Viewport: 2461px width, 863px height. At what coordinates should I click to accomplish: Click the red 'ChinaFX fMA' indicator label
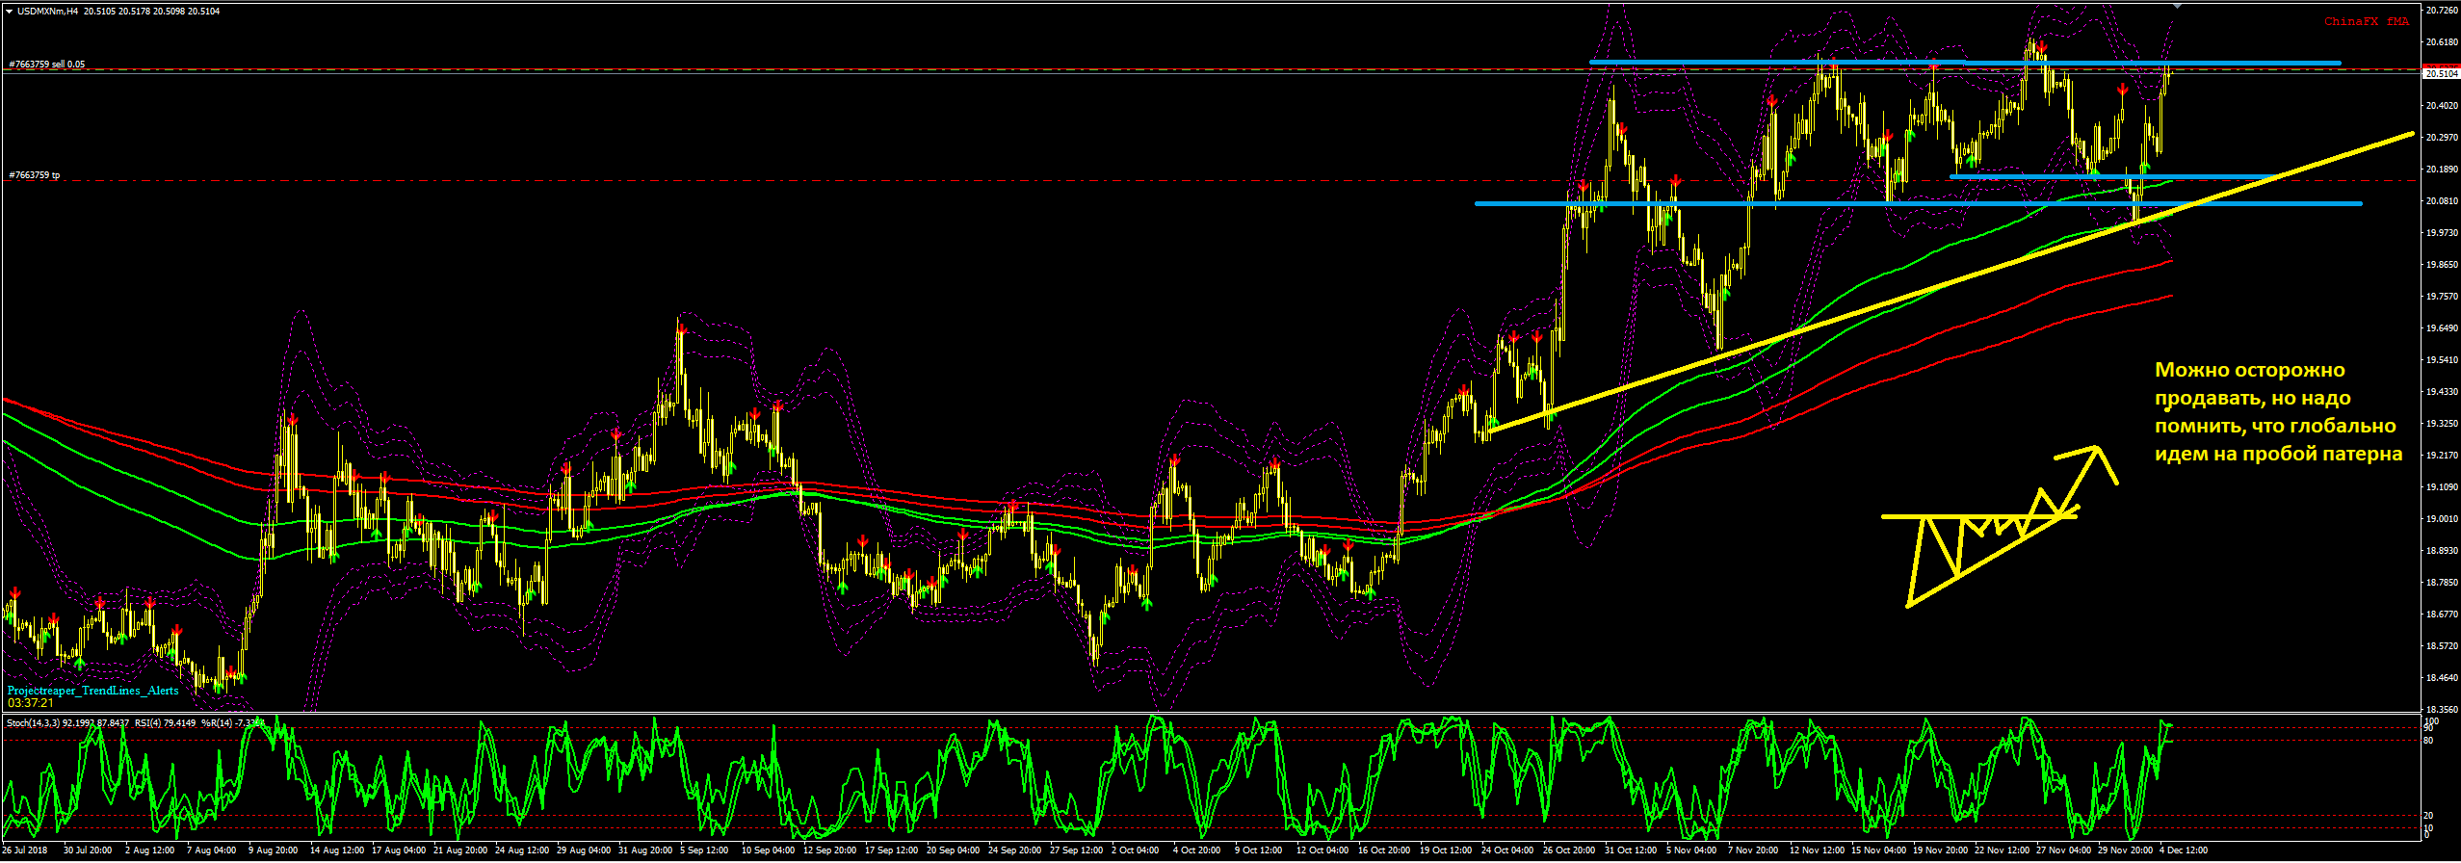tap(2365, 21)
